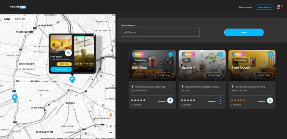The width and height of the screenshot is (287, 139).
Task: Click the Interspaces logo in map popup
Action: [x=68, y=53]
